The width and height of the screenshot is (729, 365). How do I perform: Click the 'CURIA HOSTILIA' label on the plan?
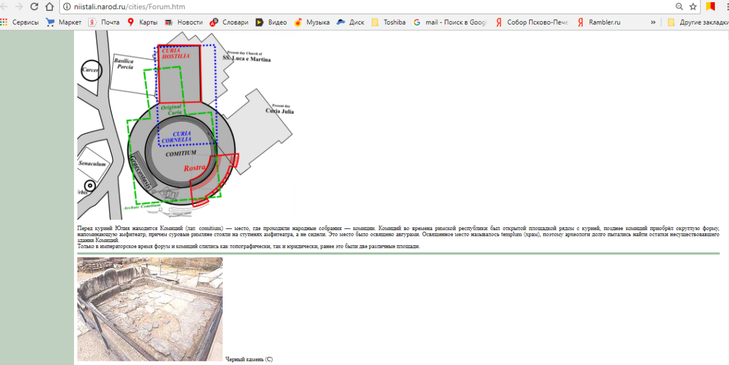177,54
